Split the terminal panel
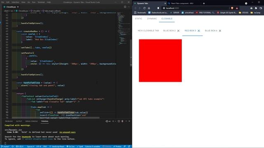Screen dimensions: 264x148 tap(119, 121)
